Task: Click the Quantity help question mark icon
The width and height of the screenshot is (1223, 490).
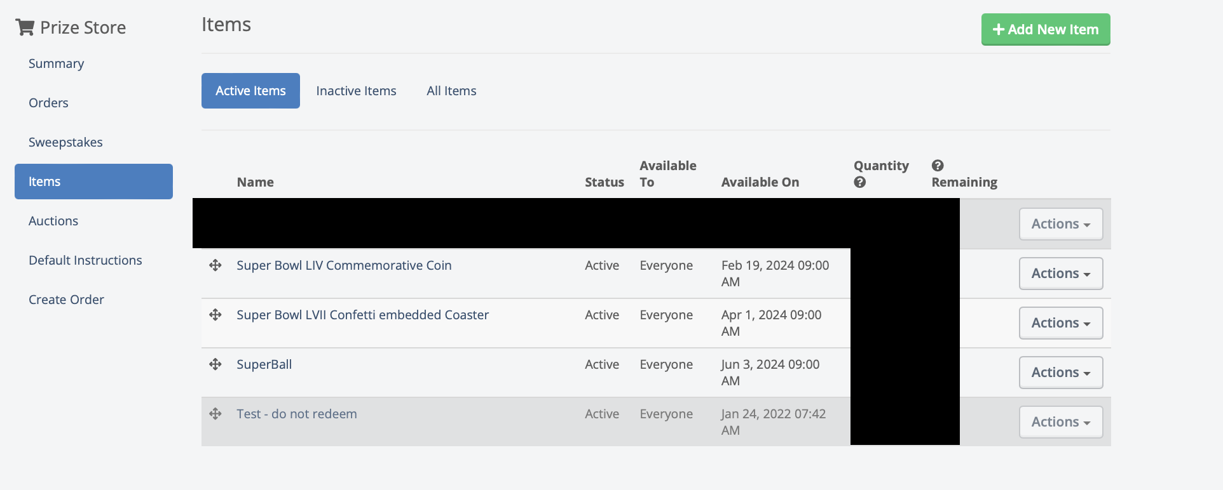Action: (859, 182)
